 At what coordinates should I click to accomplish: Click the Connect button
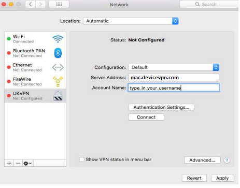(x=146, y=117)
